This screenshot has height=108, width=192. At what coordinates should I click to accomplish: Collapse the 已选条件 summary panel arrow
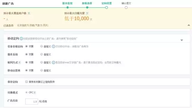(x=189, y=25)
